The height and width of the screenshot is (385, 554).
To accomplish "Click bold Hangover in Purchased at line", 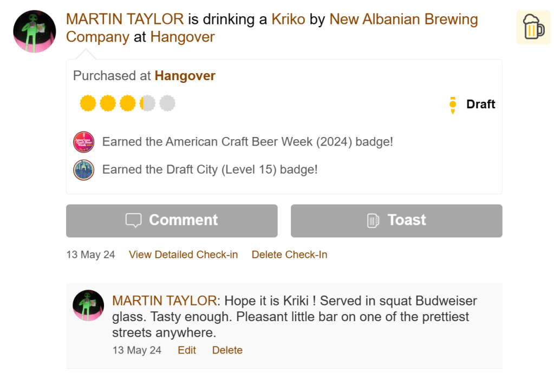I will click(185, 76).
